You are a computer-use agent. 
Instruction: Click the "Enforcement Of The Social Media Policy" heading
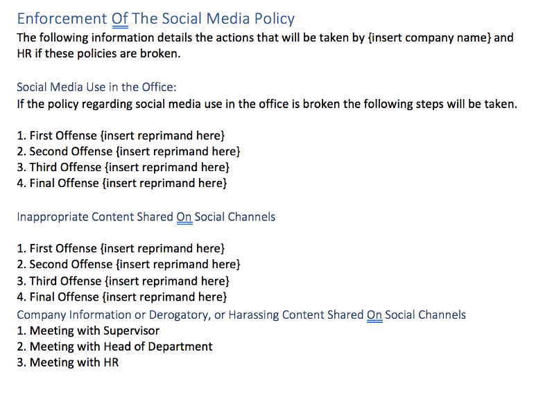click(155, 19)
